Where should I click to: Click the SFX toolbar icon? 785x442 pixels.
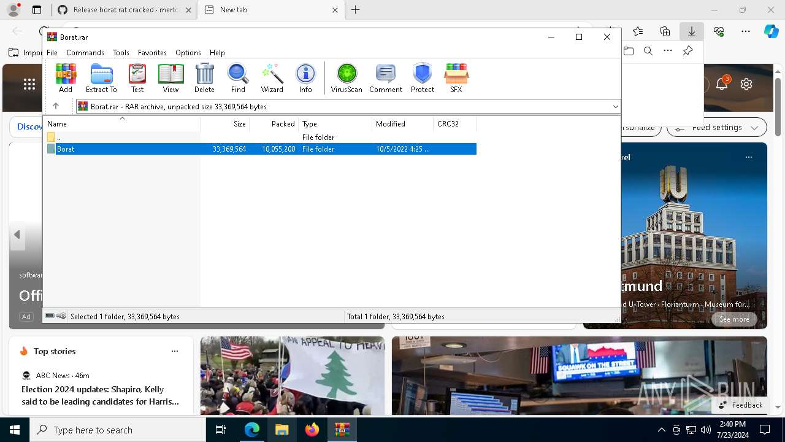pyautogui.click(x=456, y=78)
